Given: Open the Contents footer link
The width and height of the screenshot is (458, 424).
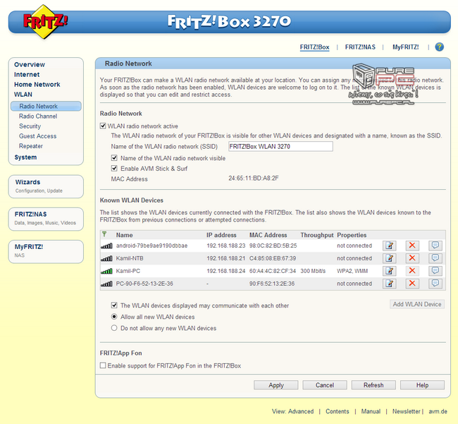Looking at the screenshot, I should (338, 411).
